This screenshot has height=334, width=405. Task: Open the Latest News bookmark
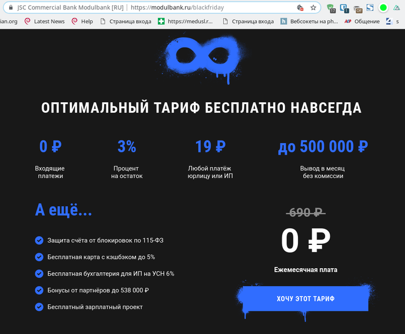click(x=44, y=21)
